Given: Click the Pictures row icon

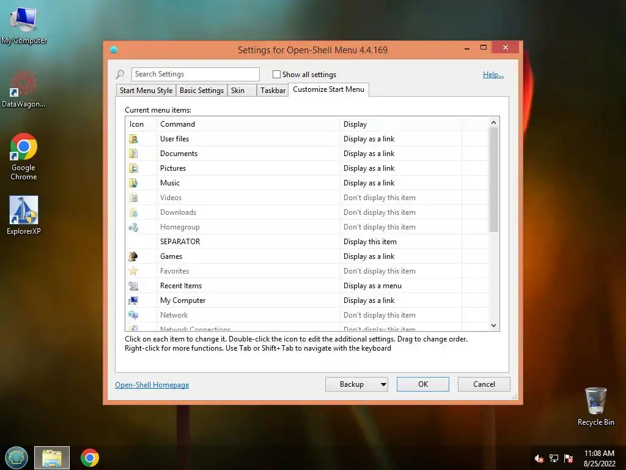Looking at the screenshot, I should [x=133, y=168].
